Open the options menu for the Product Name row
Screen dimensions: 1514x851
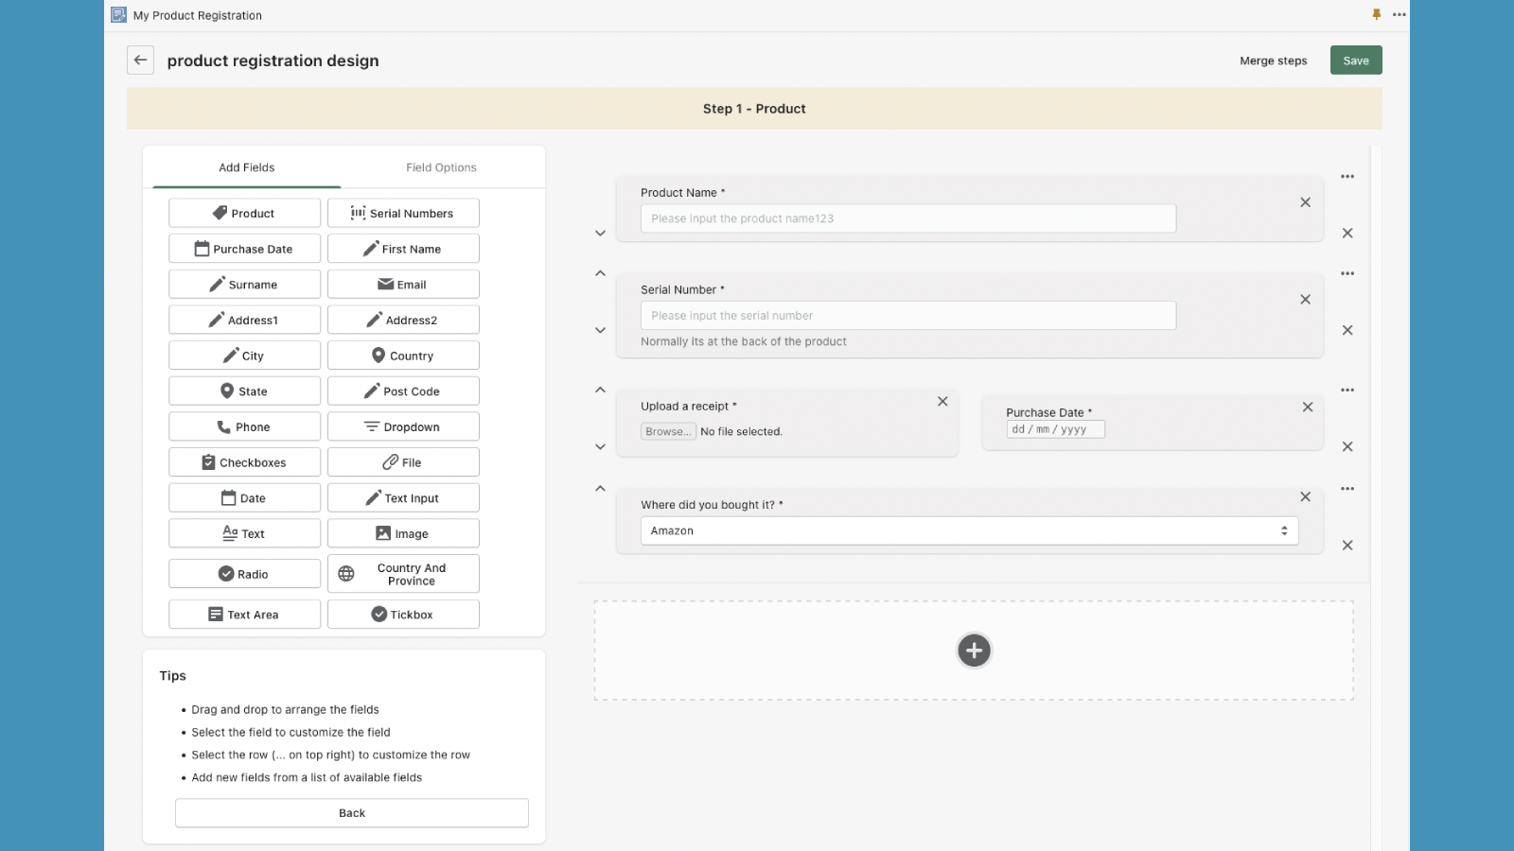point(1347,176)
